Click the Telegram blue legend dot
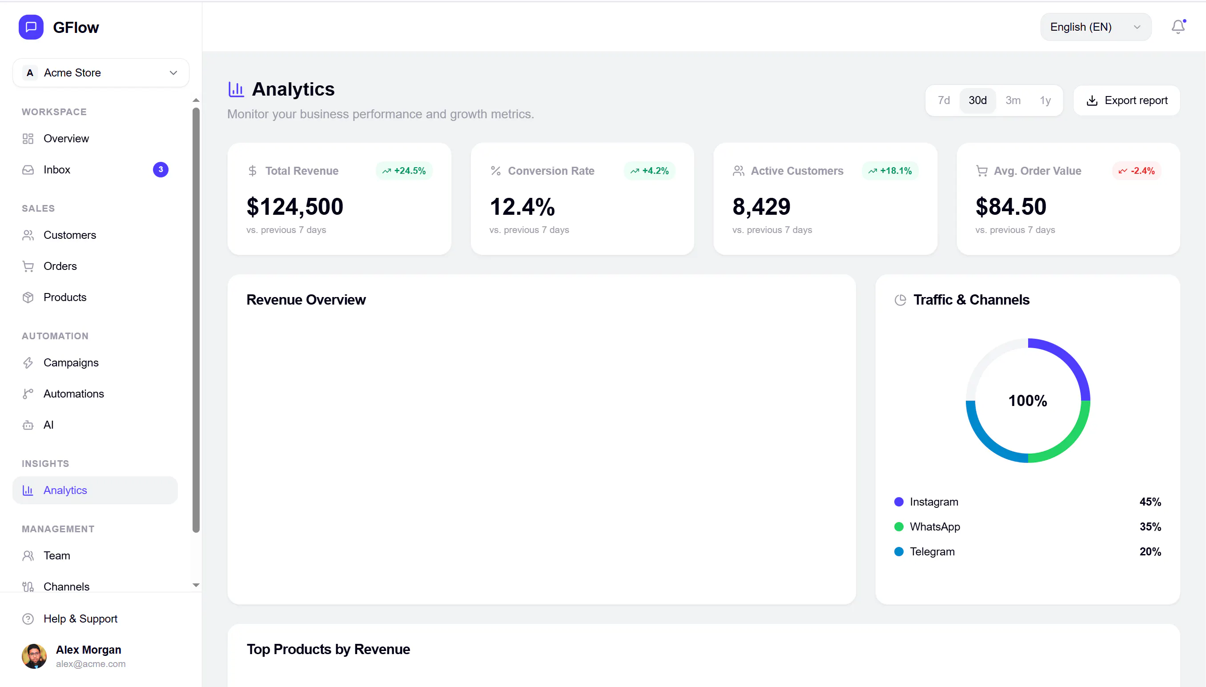1206x687 pixels. [899, 552]
